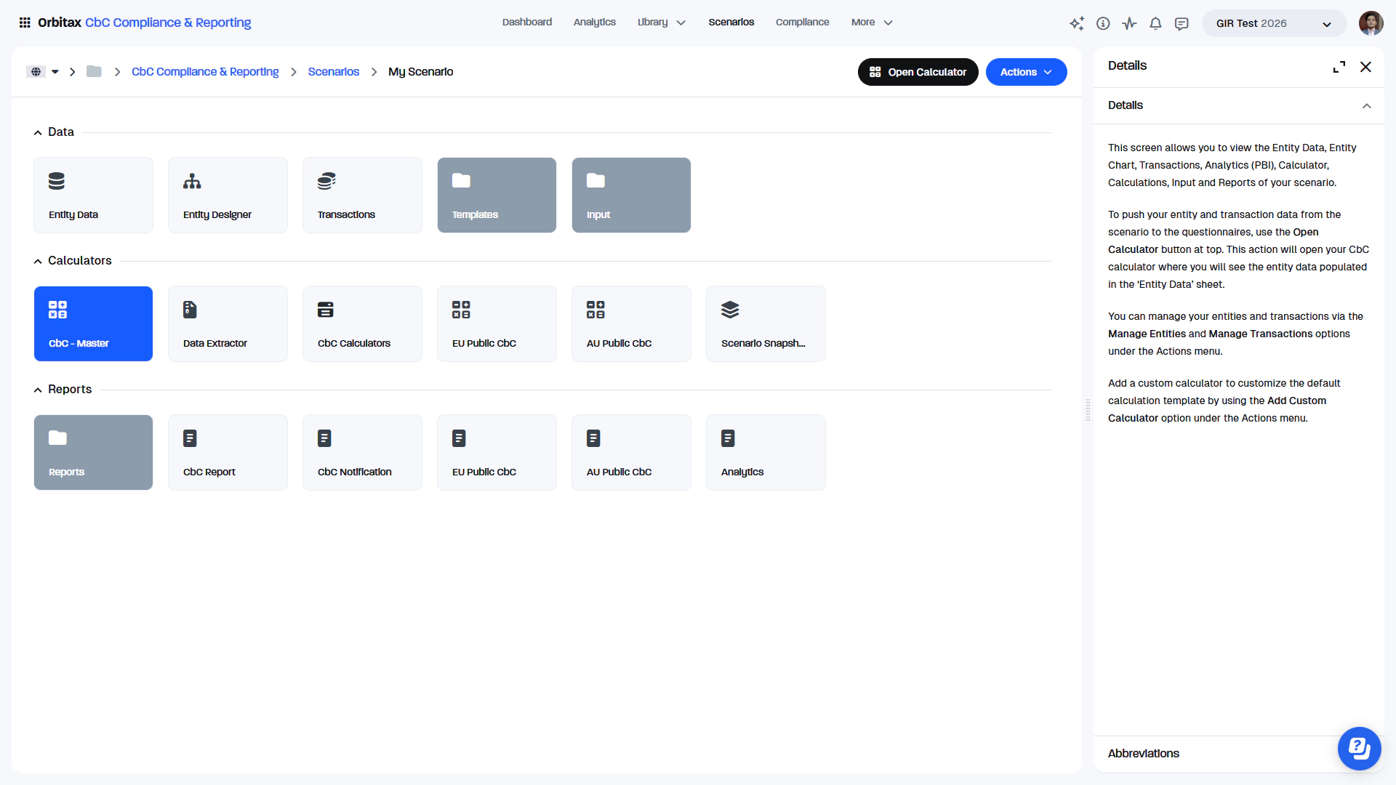Open the Transactions tile
The height and width of the screenshot is (785, 1396).
click(362, 195)
